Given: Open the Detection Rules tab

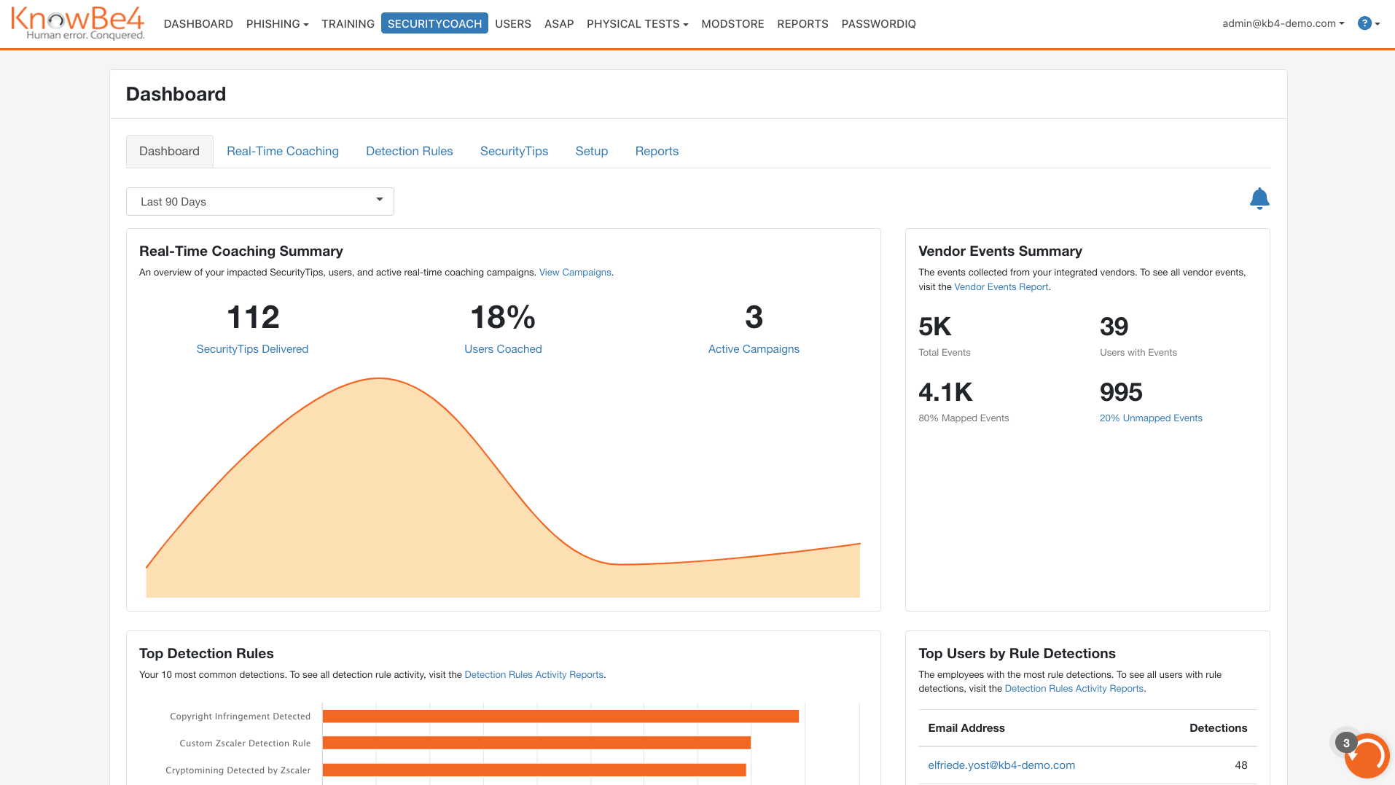Looking at the screenshot, I should [409, 151].
